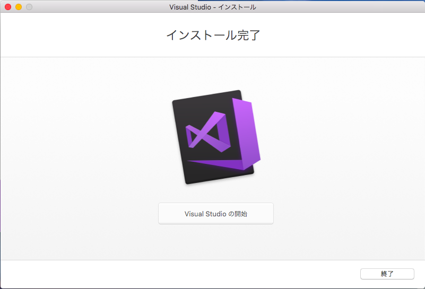Click the window title Visual Studio - インストール

click(212, 7)
